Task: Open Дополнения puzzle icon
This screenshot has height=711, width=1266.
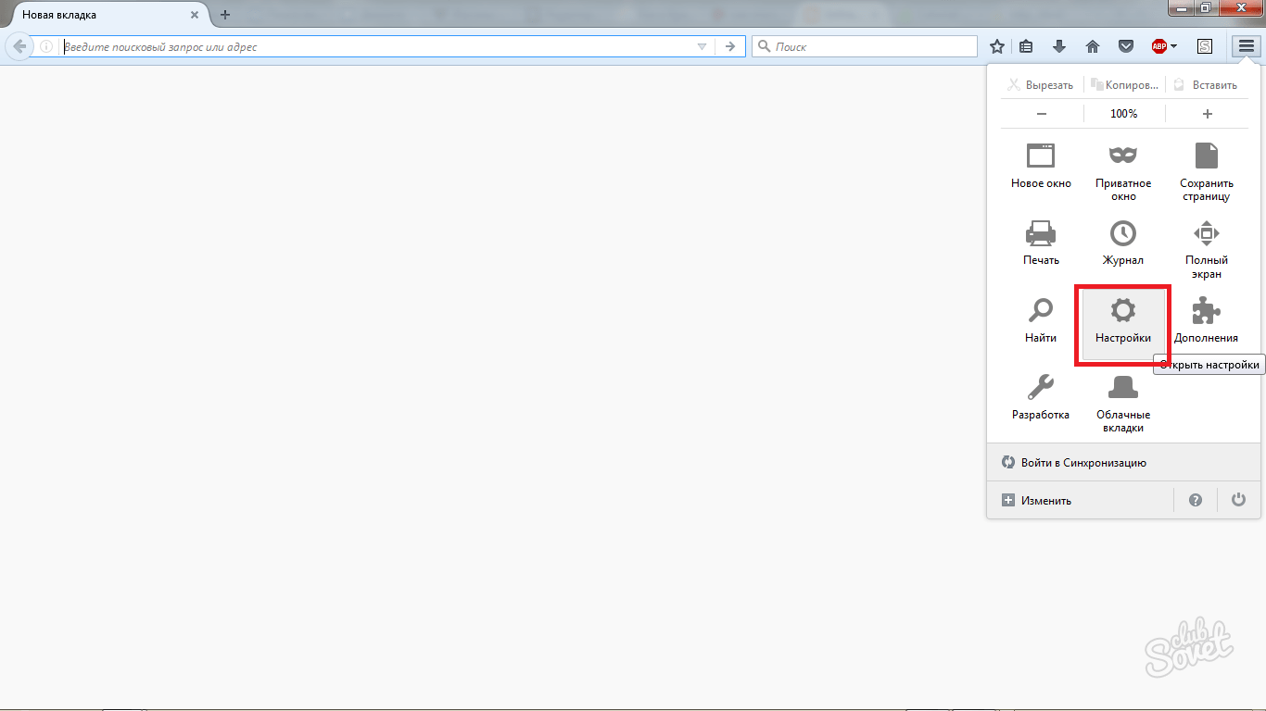Action: click(1206, 321)
